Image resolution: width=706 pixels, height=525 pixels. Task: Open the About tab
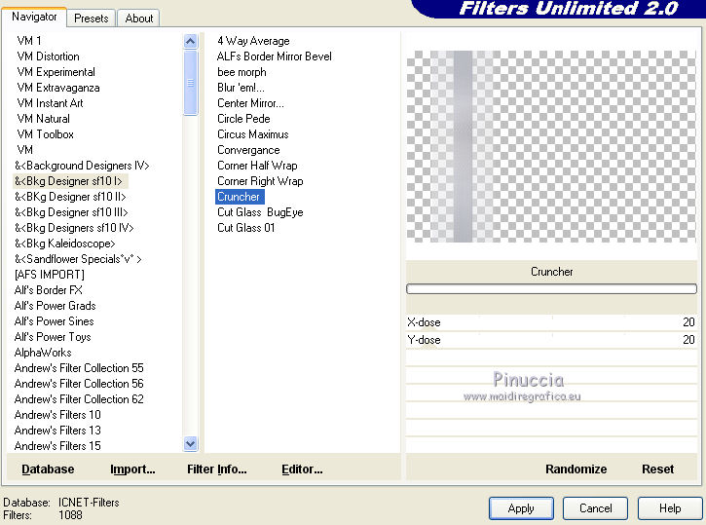point(138,19)
